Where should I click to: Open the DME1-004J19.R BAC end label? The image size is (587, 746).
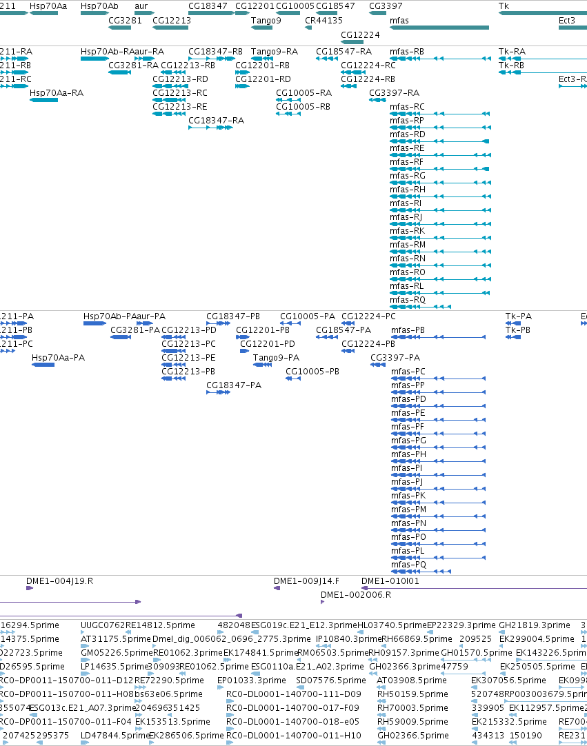pos(59,581)
